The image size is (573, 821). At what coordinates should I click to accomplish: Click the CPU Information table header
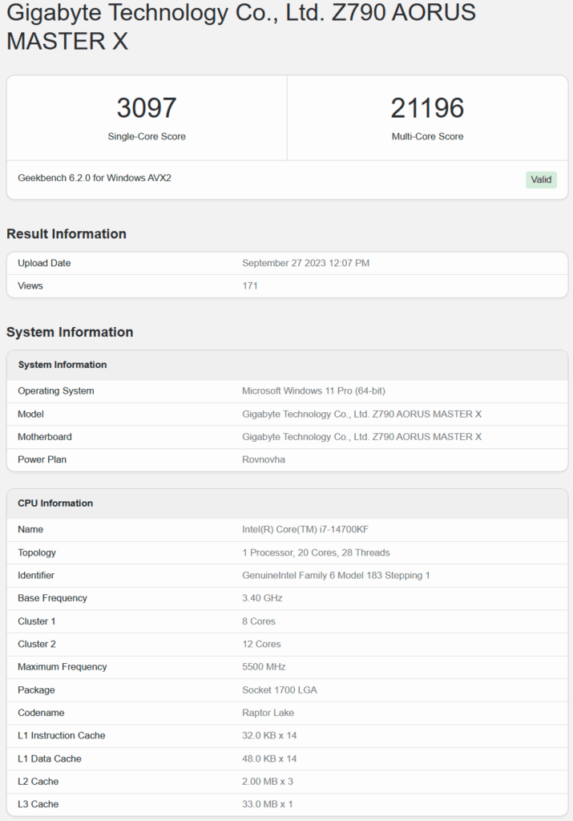tap(287, 504)
